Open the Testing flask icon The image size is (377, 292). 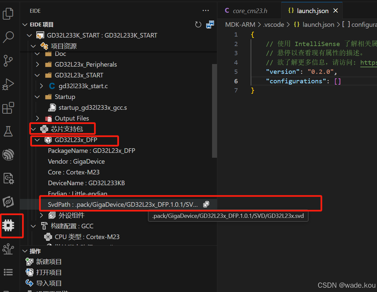point(8,131)
